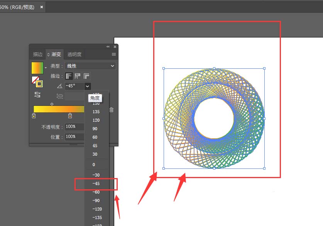Image resolution: width=323 pixels, height=226 pixels.
Task: Click the 位置 100% field
Action: click(x=74, y=137)
